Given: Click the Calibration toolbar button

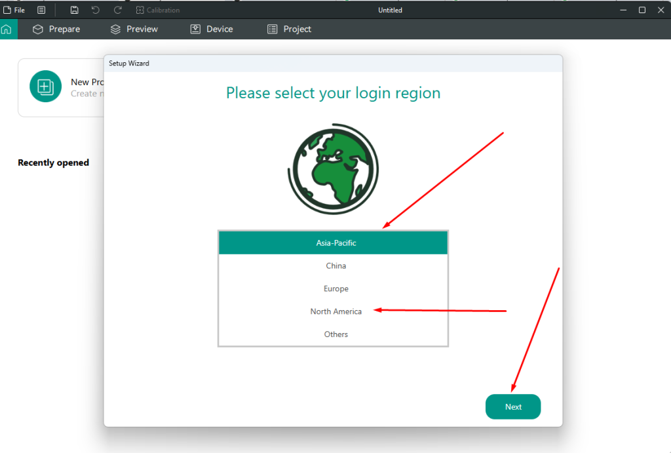Looking at the screenshot, I should (157, 10).
